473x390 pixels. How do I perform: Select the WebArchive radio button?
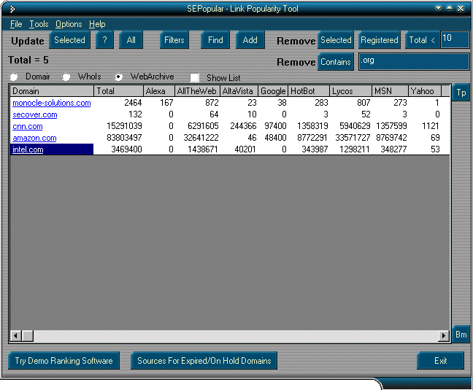click(x=118, y=77)
